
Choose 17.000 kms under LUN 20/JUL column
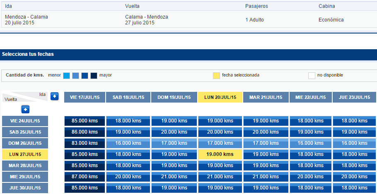coord(220,144)
